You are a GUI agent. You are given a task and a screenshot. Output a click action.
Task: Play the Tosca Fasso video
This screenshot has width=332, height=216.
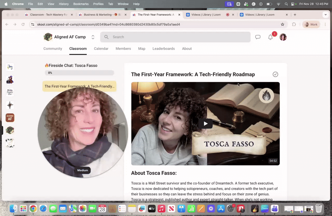(205, 124)
